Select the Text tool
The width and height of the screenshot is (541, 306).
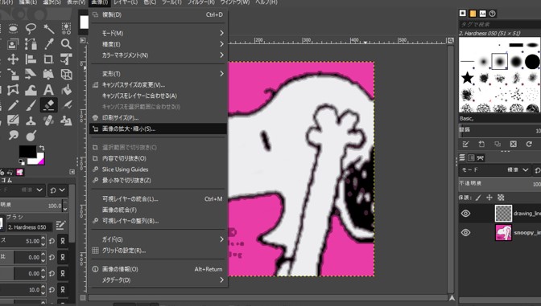pos(48,90)
